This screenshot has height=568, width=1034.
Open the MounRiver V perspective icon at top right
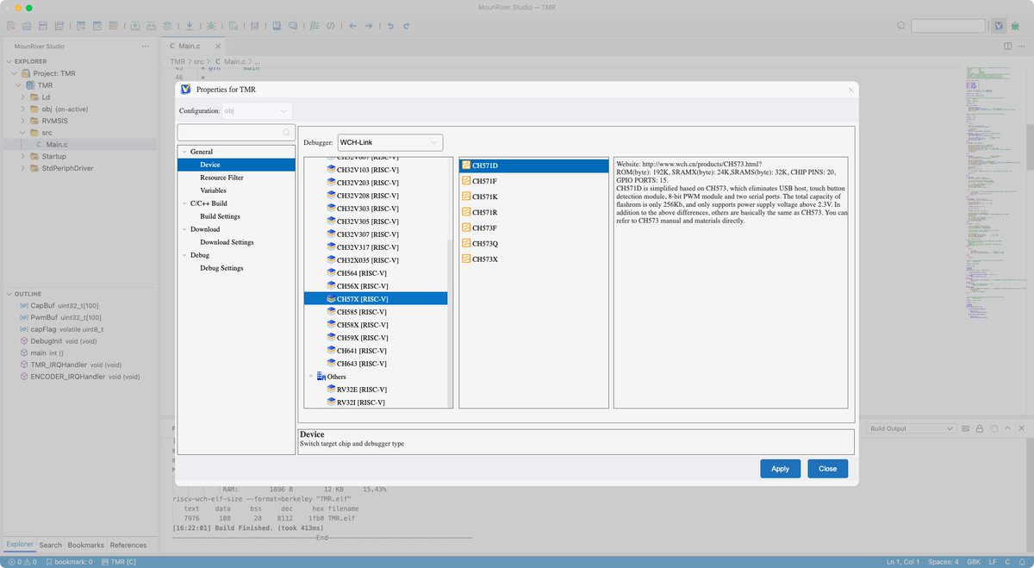998,26
